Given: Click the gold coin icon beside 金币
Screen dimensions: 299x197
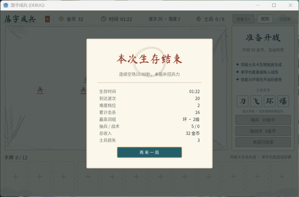Looking at the screenshot, I should [61, 19].
